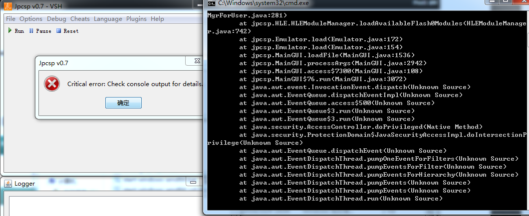Open the Plugins menu
This screenshot has width=529, height=216.
pos(136,19)
